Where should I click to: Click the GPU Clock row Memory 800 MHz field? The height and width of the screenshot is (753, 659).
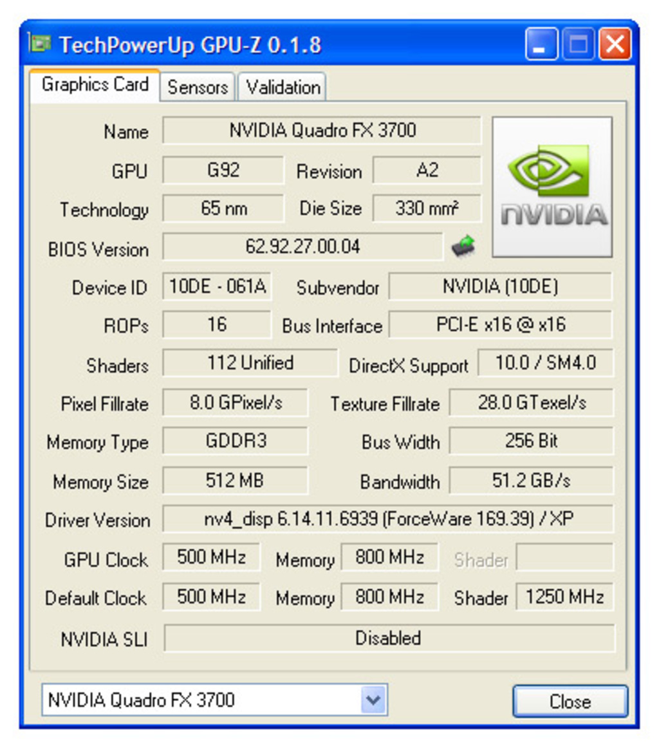[389, 557]
